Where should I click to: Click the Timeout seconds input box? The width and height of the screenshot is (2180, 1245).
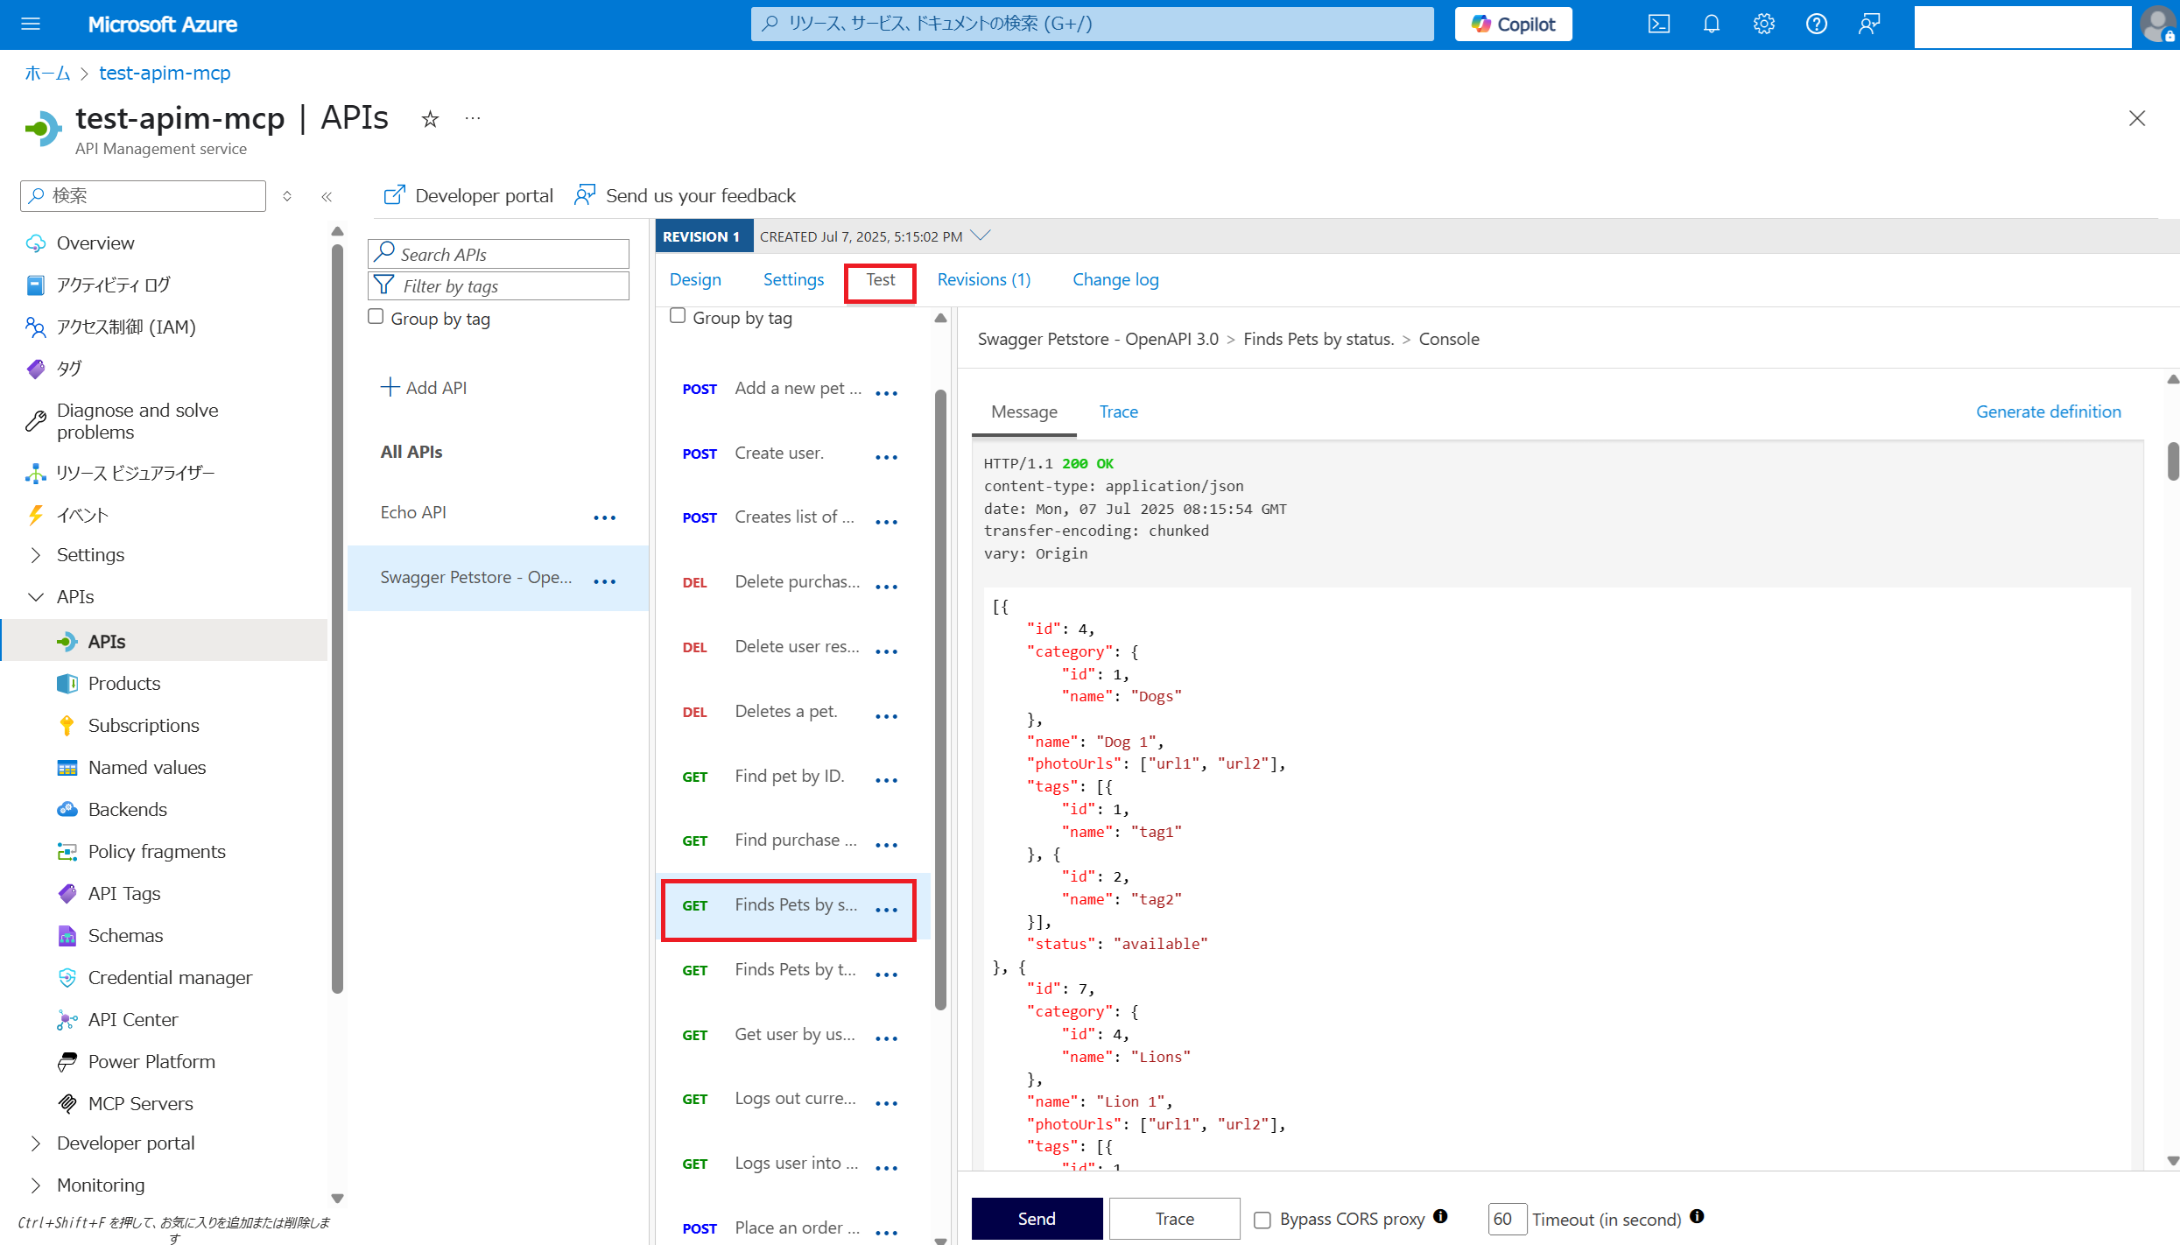point(1508,1219)
